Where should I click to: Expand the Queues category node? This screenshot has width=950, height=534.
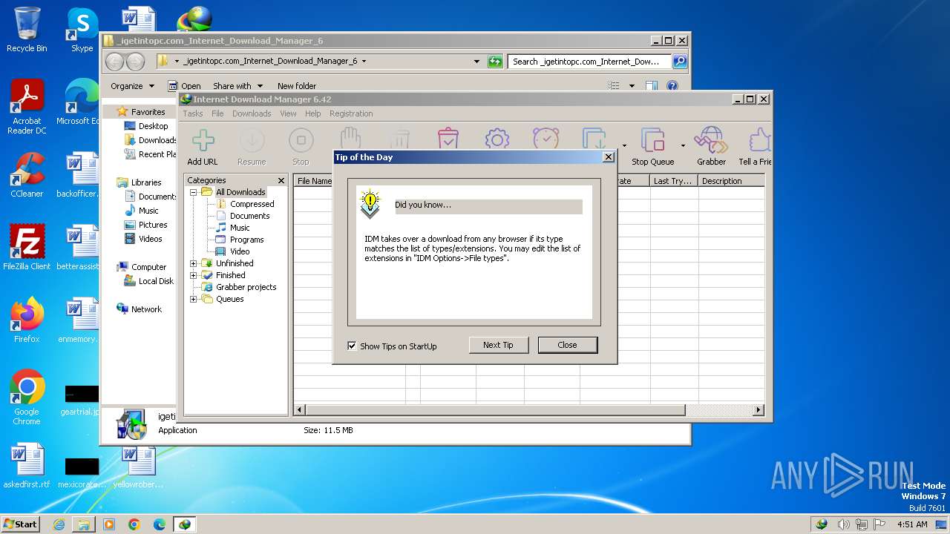194,299
